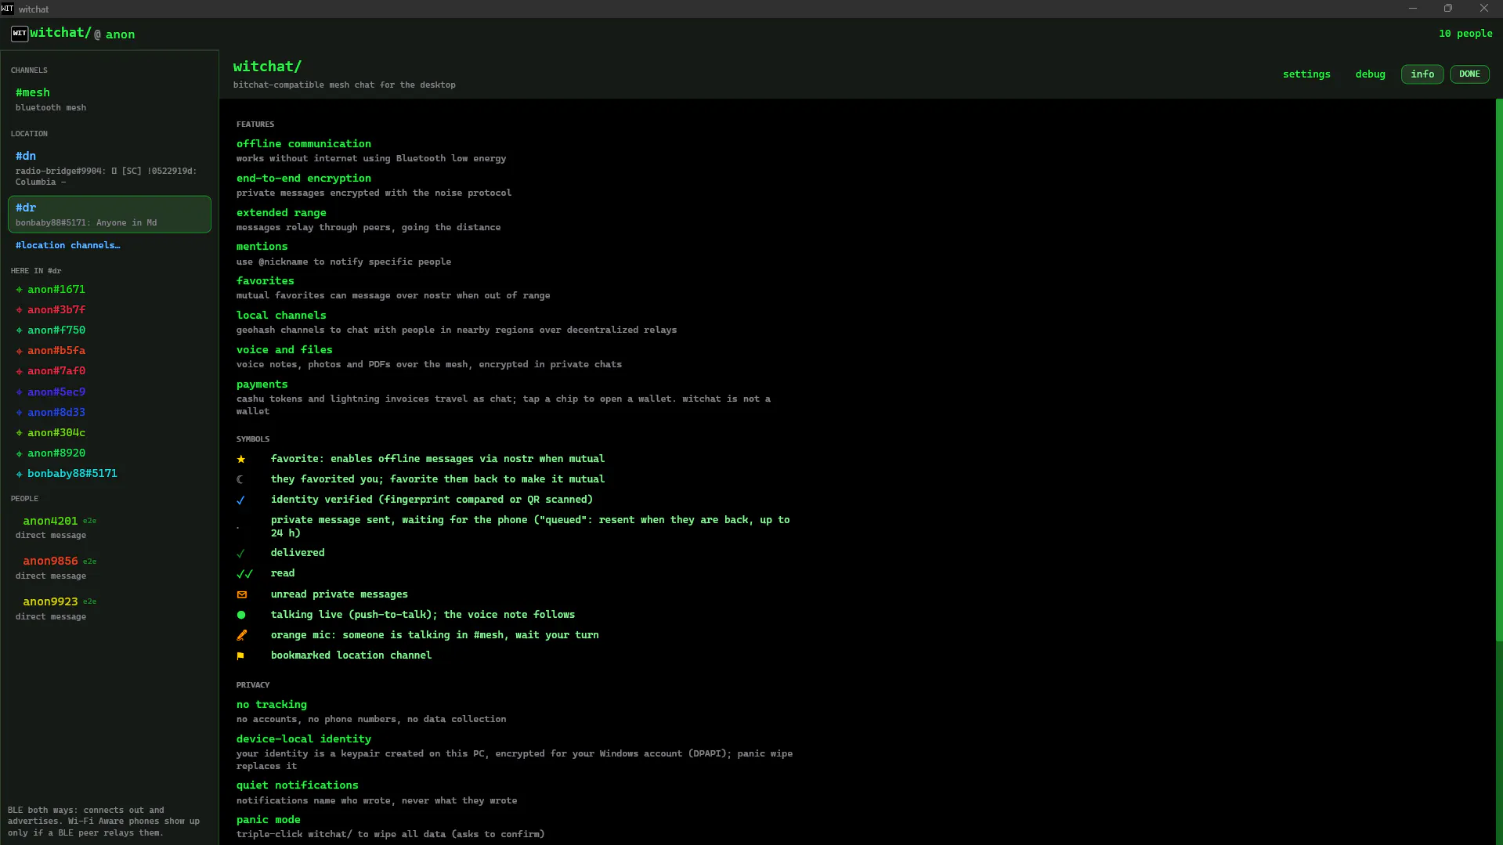Viewport: 1503px width, 845px height.
Task: Open the #mesh bluetooth channel
Action: click(x=110, y=99)
